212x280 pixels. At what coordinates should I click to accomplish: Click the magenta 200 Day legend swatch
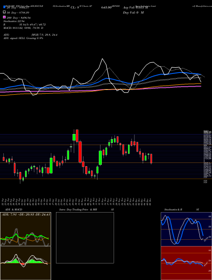point(4,17)
